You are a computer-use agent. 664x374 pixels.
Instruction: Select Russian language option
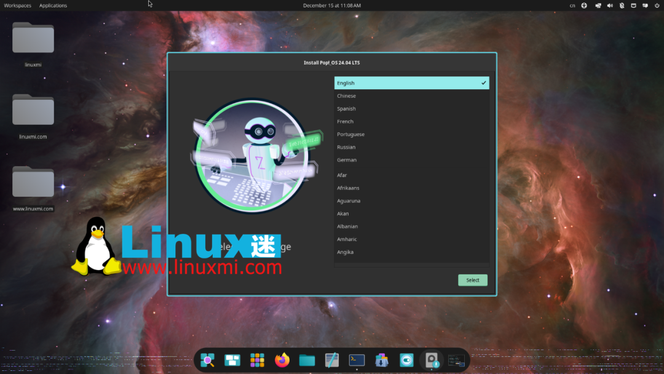coord(411,147)
